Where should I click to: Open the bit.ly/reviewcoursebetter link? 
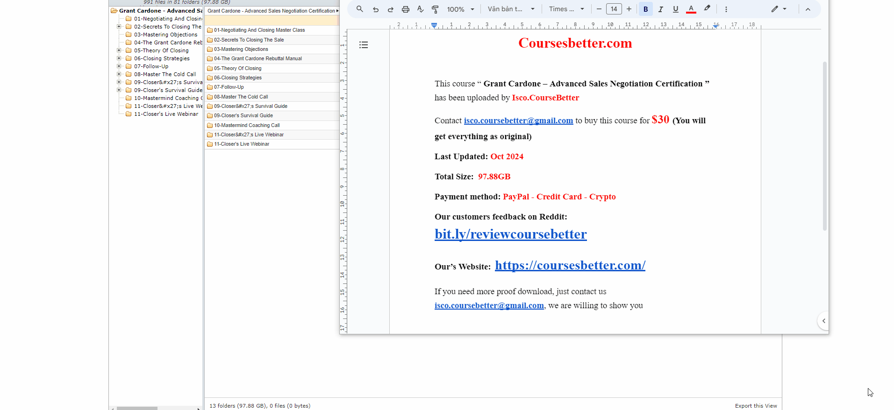(510, 234)
